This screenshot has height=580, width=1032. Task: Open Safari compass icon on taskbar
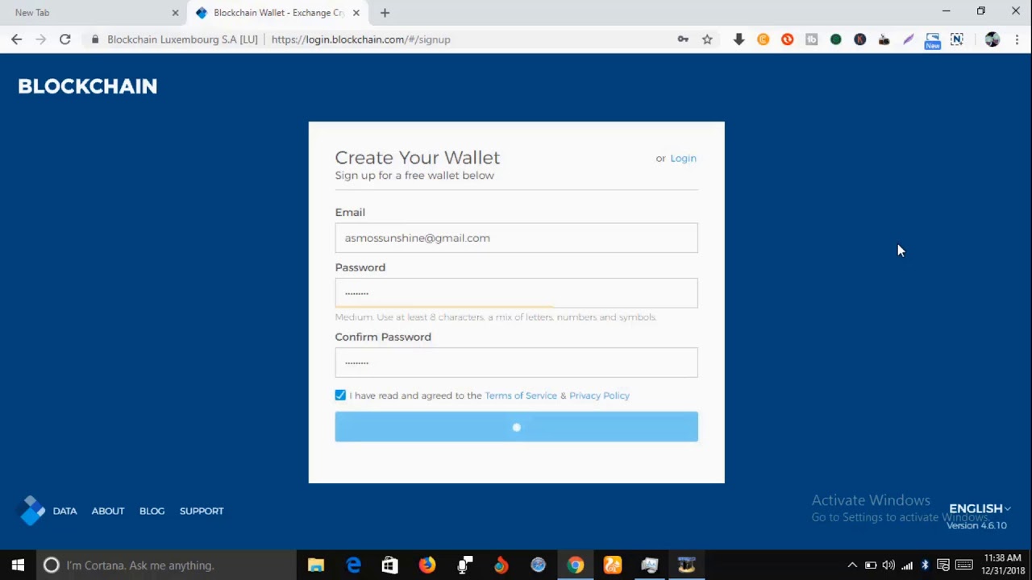point(538,565)
